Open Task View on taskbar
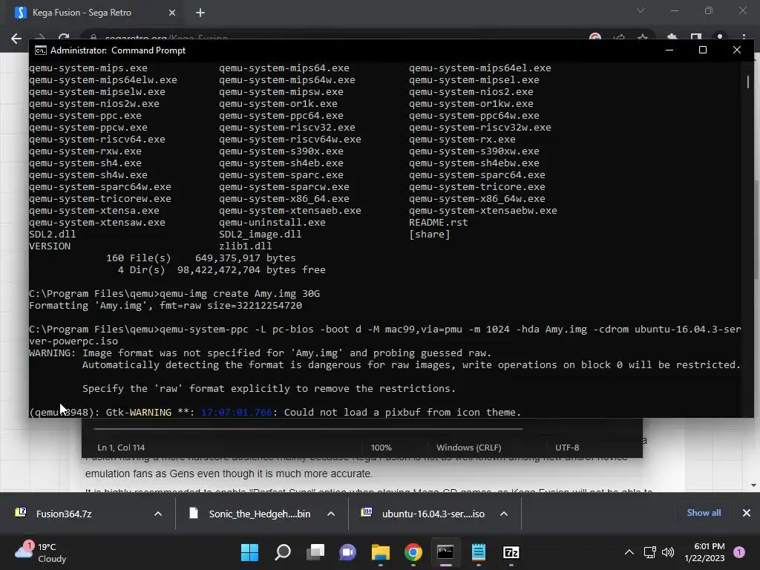Image resolution: width=760 pixels, height=570 pixels. (315, 552)
